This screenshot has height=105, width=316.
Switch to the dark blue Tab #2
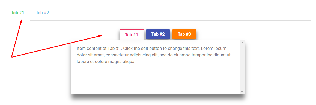click(x=158, y=34)
